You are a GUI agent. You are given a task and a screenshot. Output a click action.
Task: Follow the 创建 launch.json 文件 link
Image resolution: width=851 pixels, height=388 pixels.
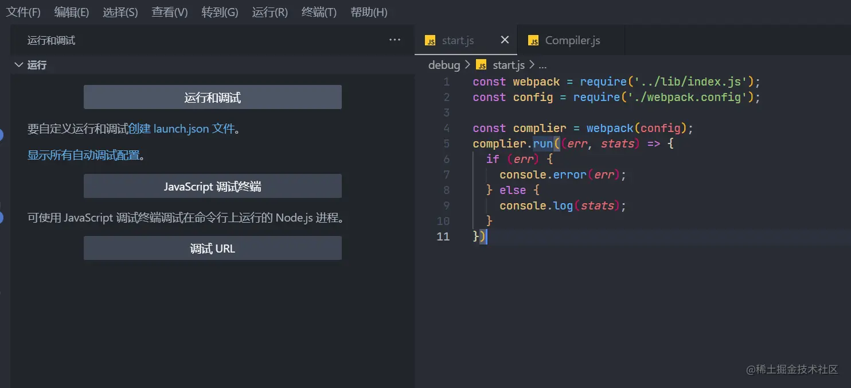coord(182,129)
